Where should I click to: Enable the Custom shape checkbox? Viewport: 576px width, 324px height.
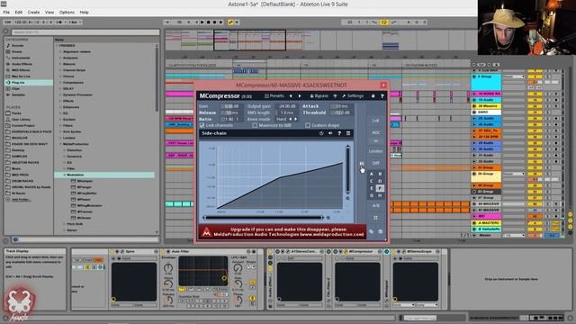tap(308, 126)
